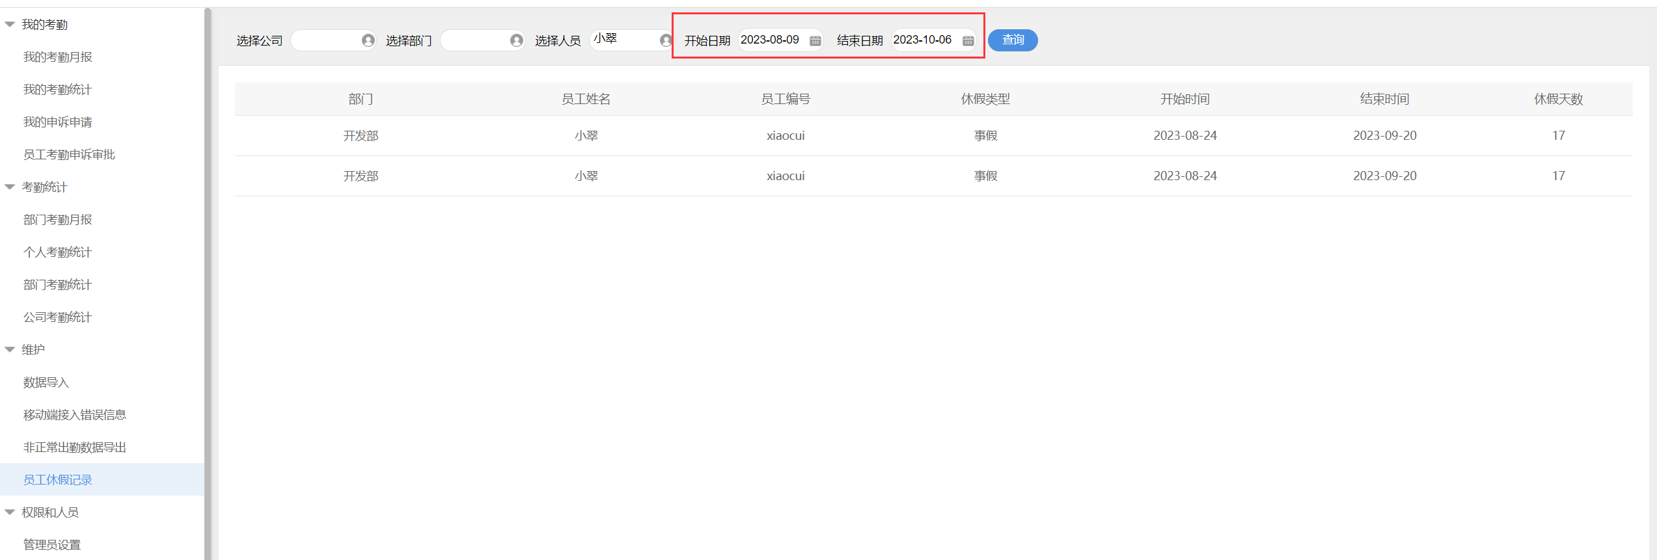Select 公司考勤统计 in sidebar
Screen dimensions: 1657x560
click(58, 317)
